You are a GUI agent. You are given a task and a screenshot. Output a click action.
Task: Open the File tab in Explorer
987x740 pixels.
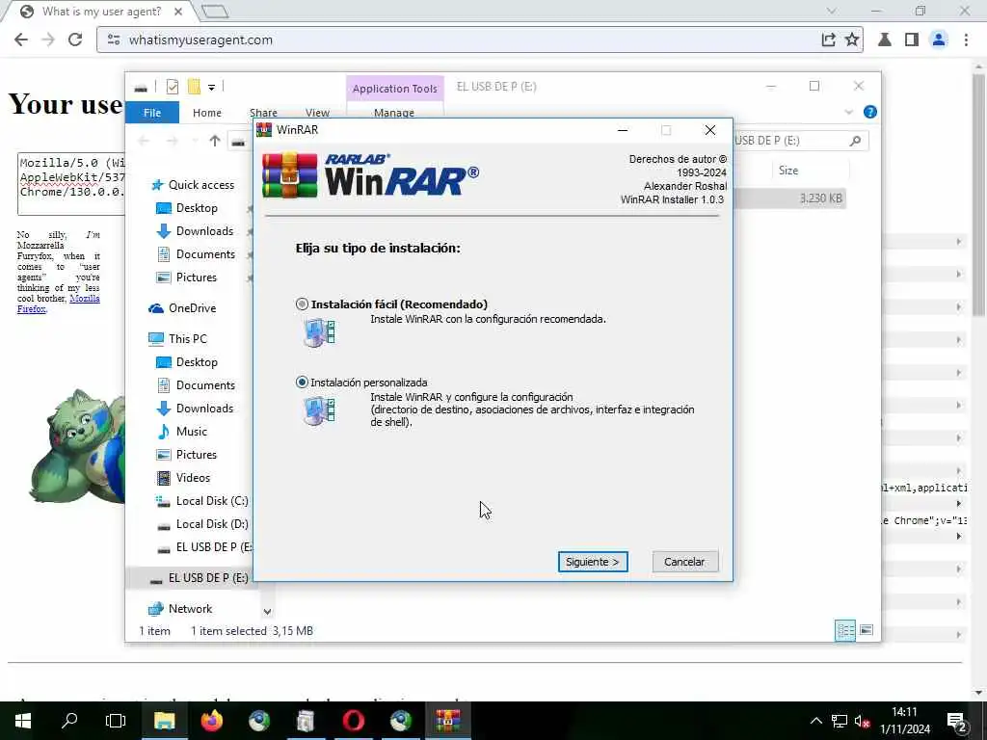pyautogui.click(x=152, y=113)
